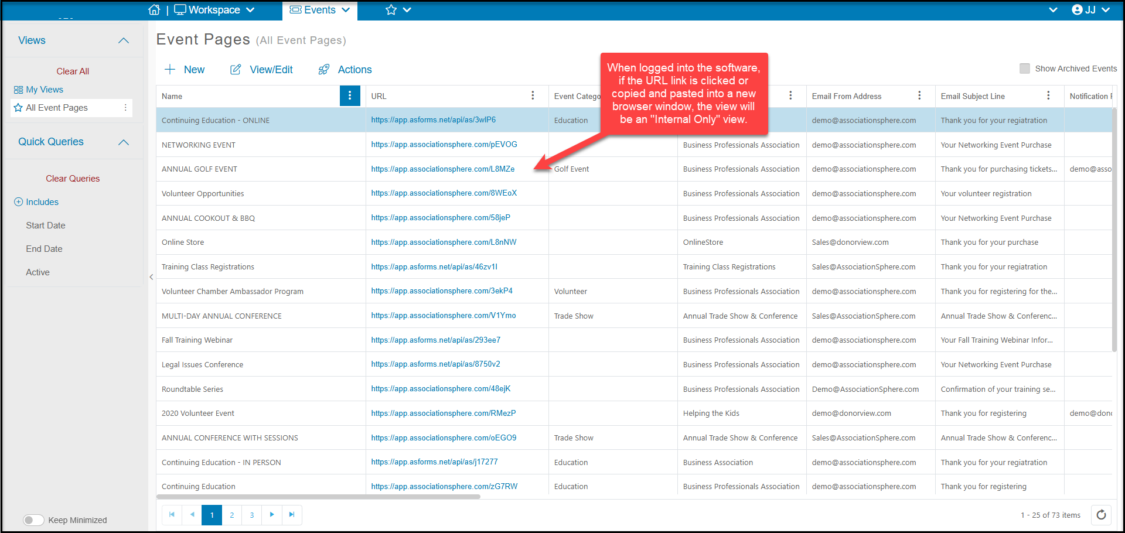1125x533 pixels.
Task: Go to the first page
Action: click(172, 515)
